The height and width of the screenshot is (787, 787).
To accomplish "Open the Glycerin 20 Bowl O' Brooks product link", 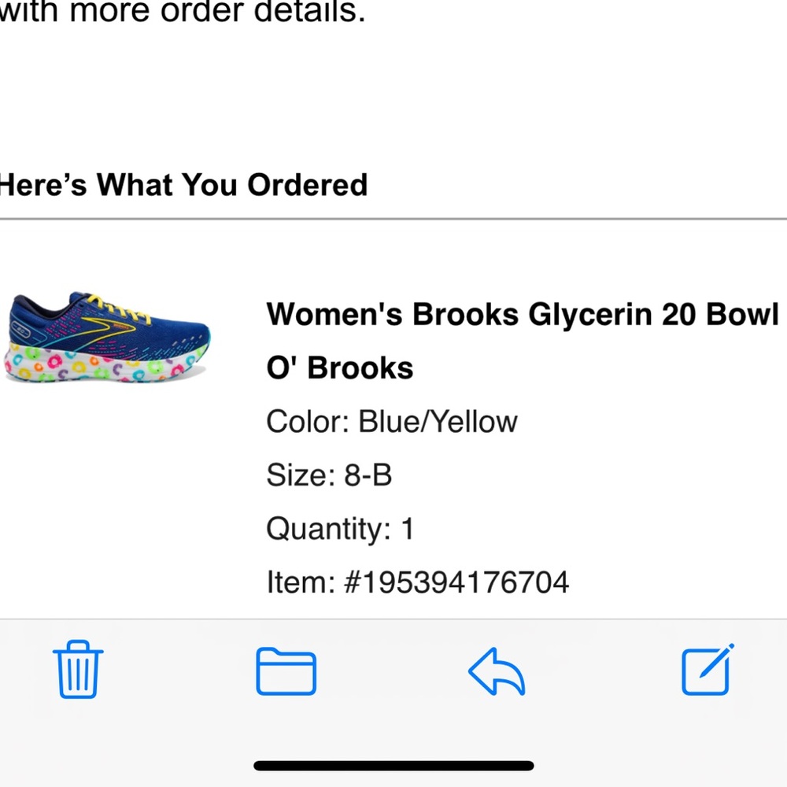I will (x=523, y=315).
